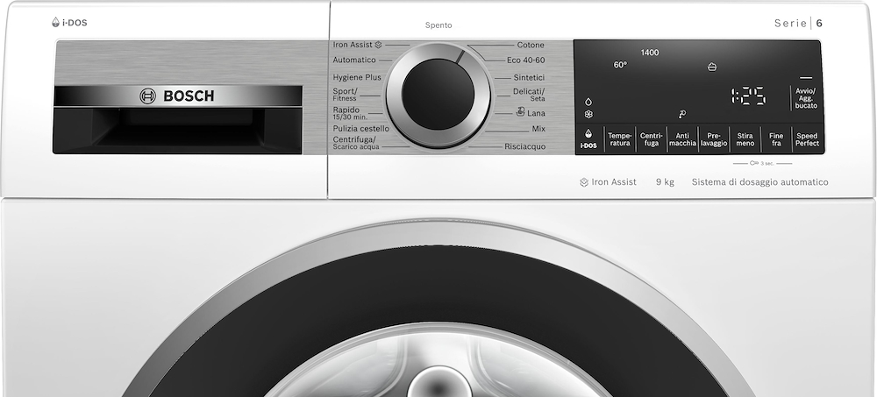877x397 pixels.
Task: Click the 1:25 remaining time display
Action: click(x=748, y=96)
